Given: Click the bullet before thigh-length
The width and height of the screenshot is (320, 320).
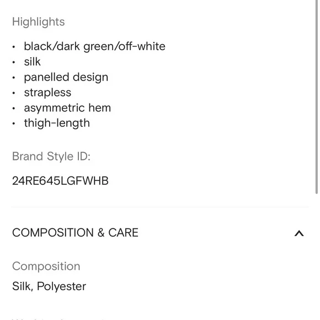Looking at the screenshot, I should click(x=14, y=124).
